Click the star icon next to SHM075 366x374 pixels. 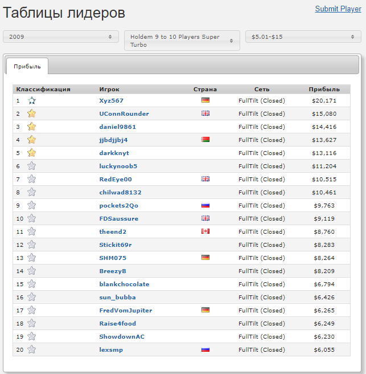click(32, 258)
